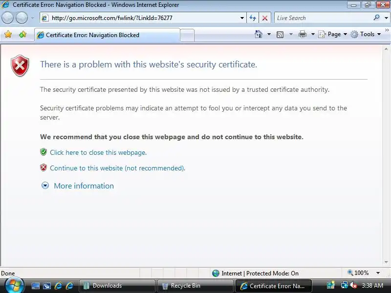Click the green tray icon next to network
The height and width of the screenshot is (293, 391).
331,285
